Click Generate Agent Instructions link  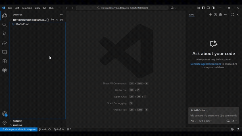(206, 64)
